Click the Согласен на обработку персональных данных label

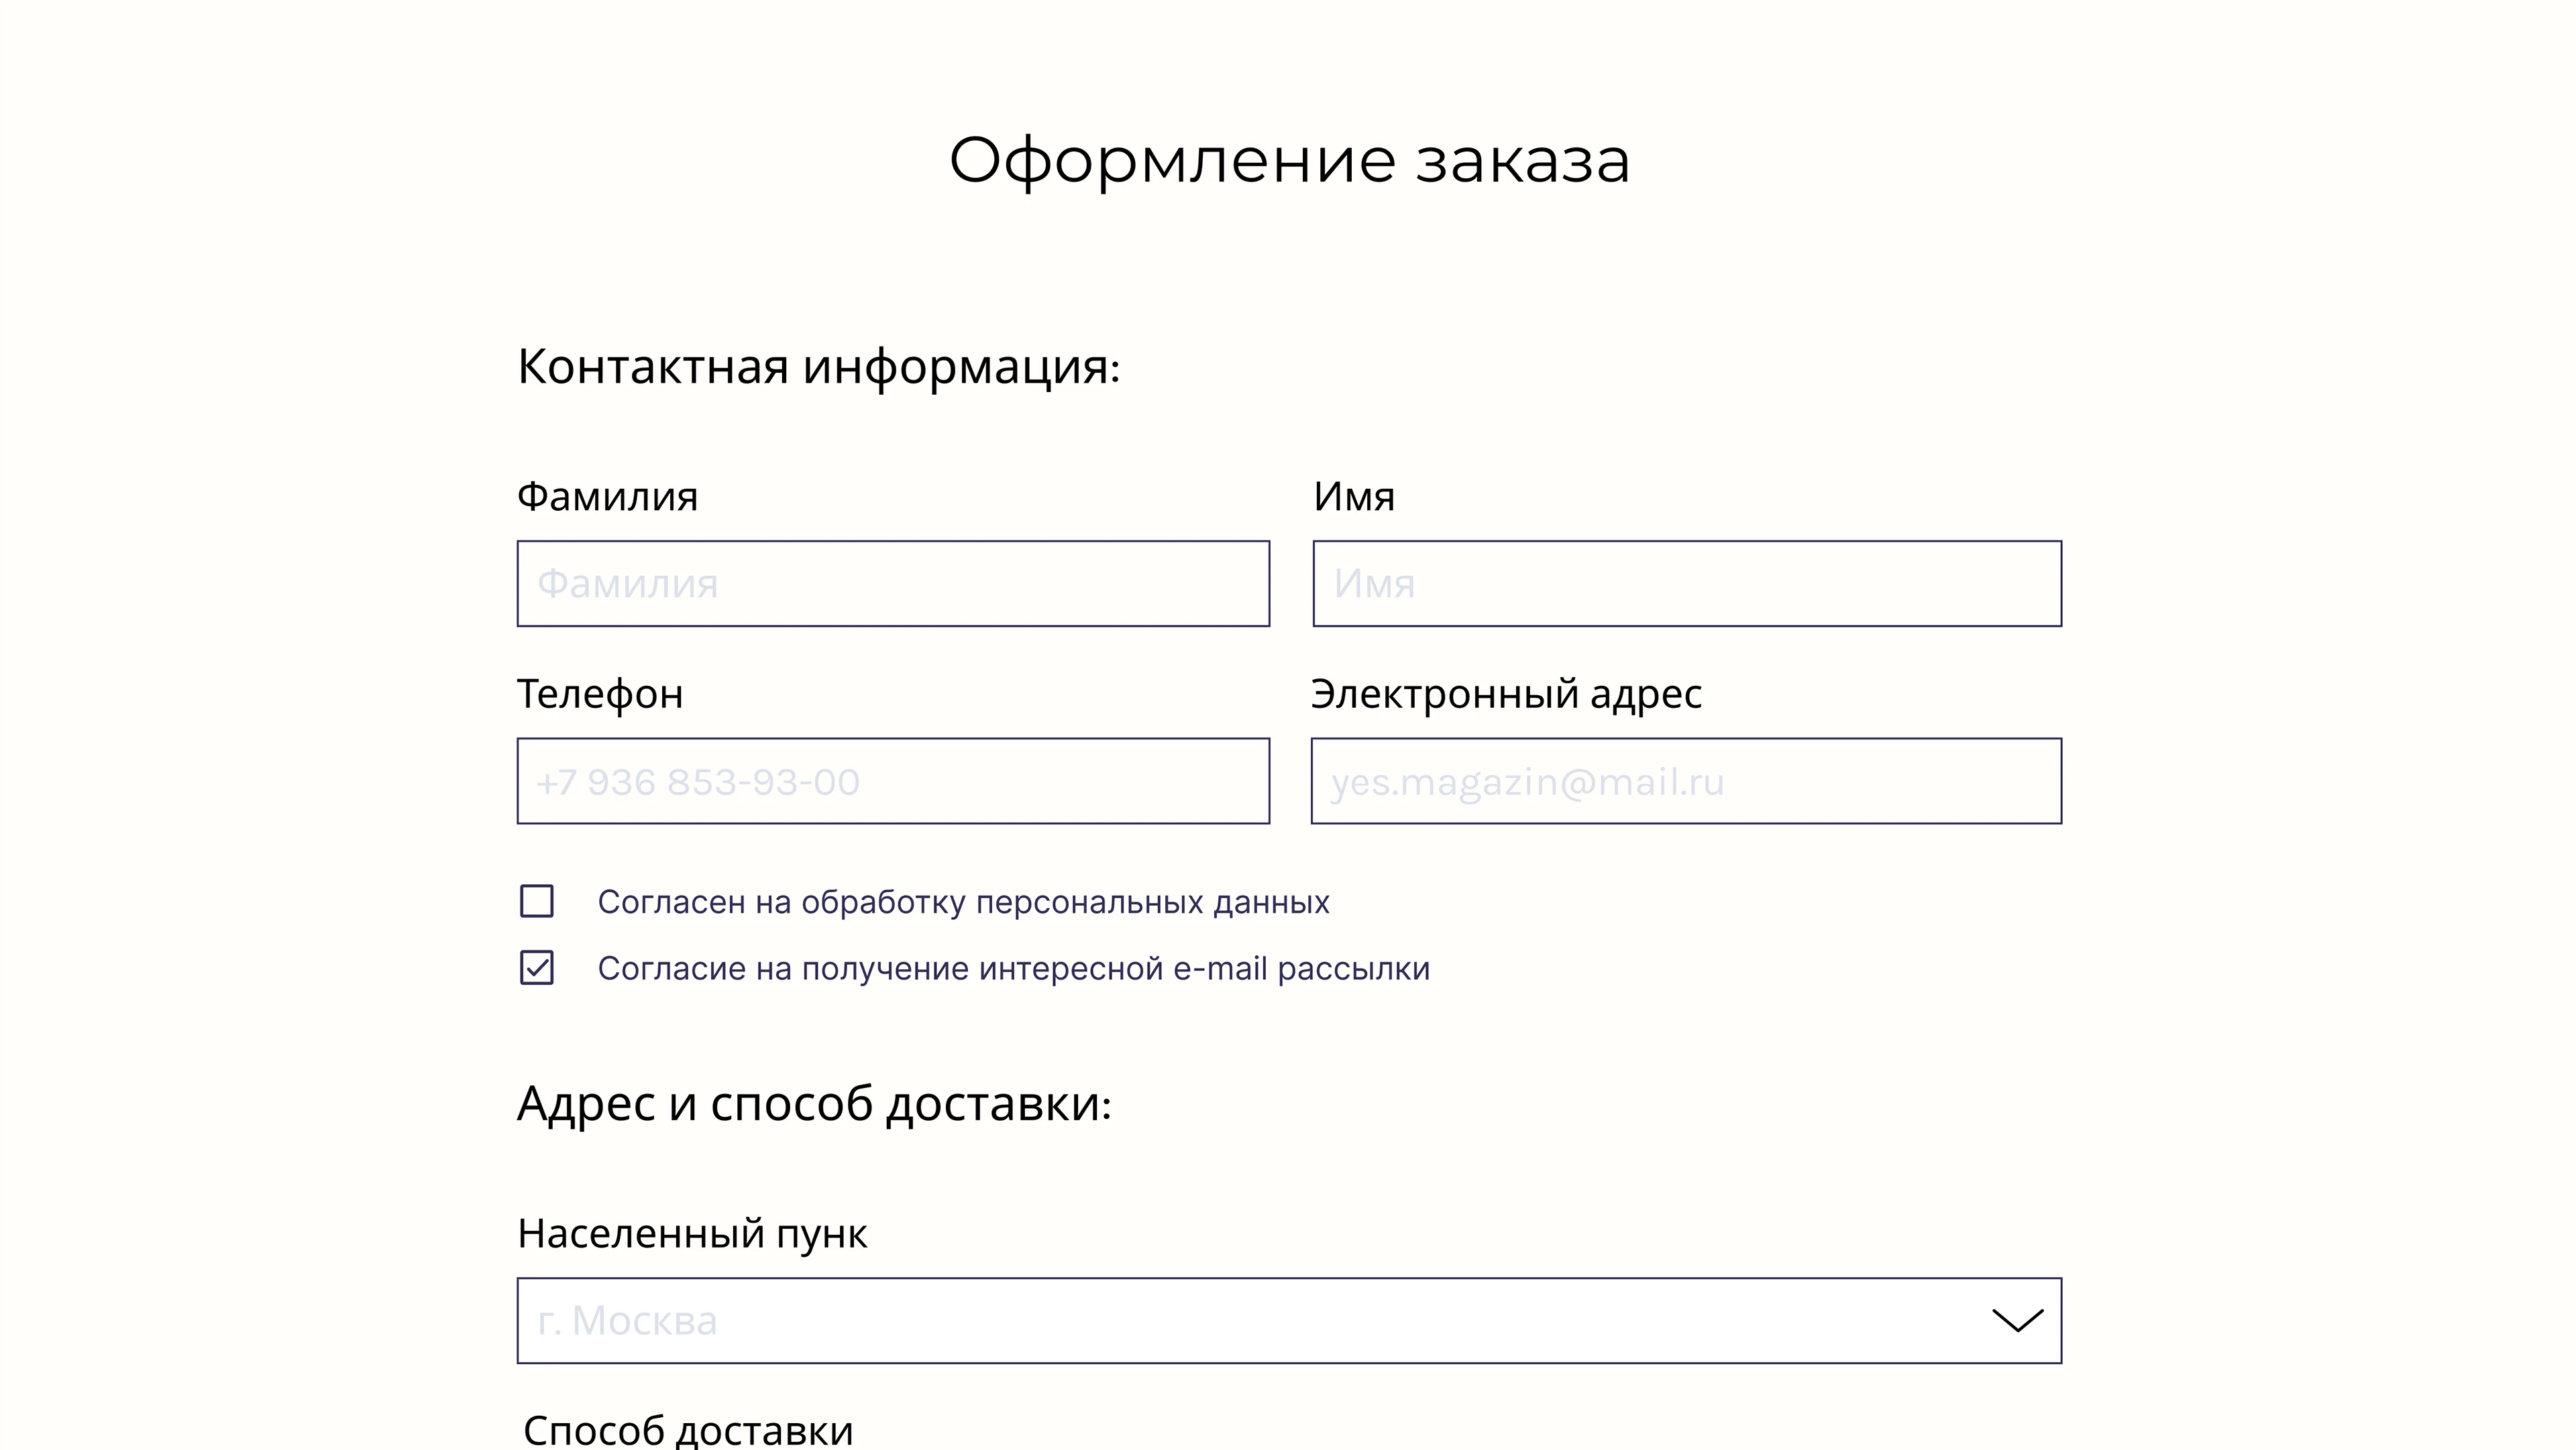click(x=963, y=902)
